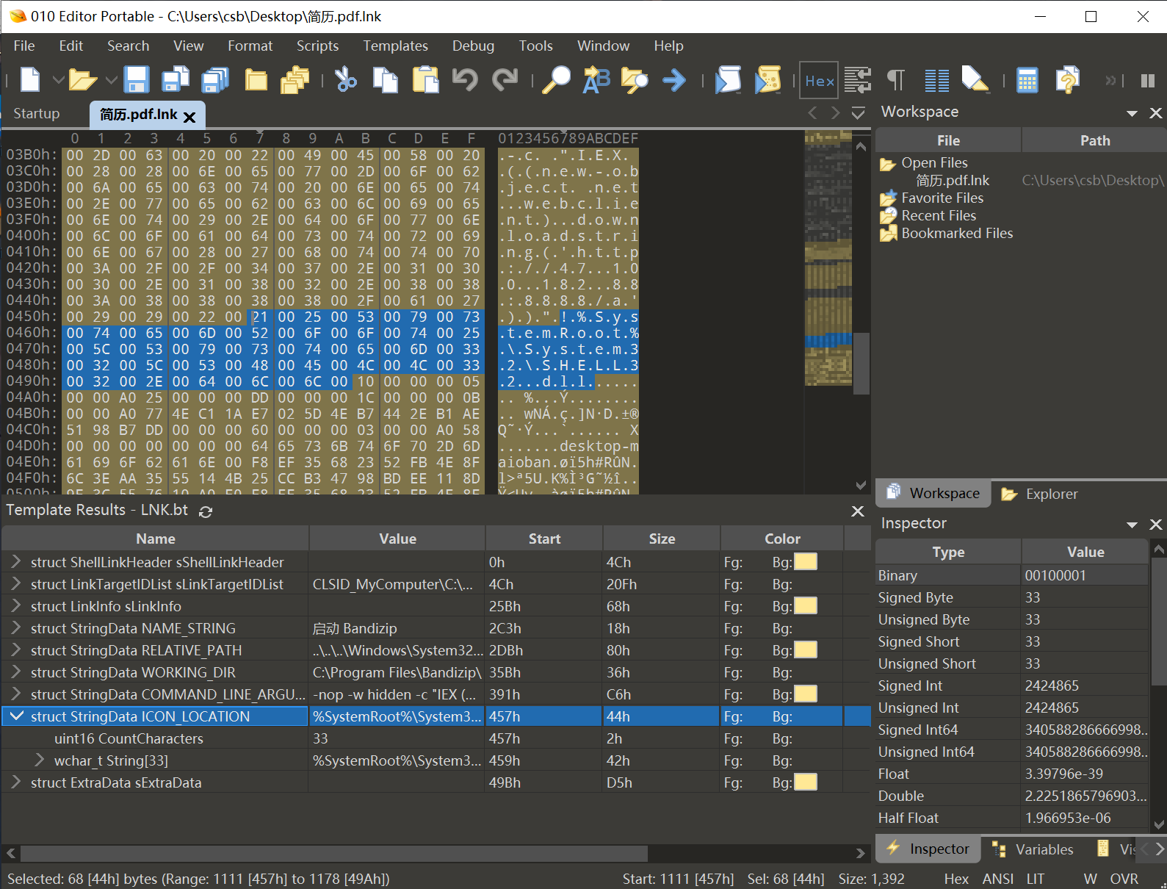Click the ShellLinkHeader background color swatch
This screenshot has width=1167, height=889.
point(806,562)
